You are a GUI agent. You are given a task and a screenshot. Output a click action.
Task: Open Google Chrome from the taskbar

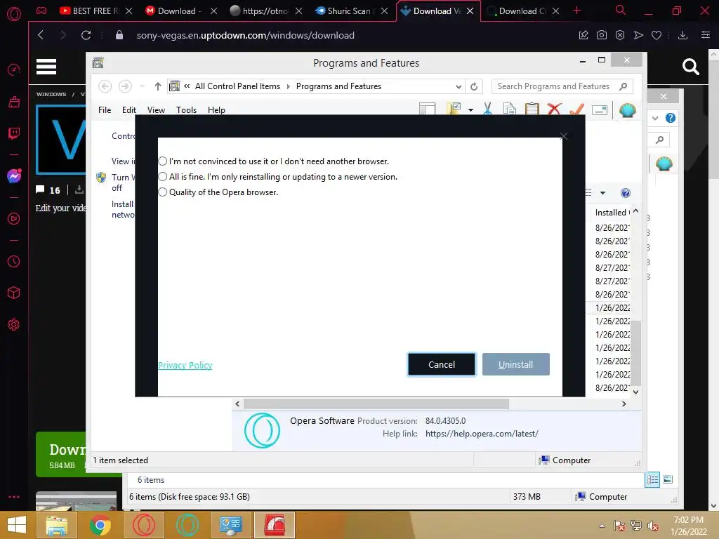point(100,525)
